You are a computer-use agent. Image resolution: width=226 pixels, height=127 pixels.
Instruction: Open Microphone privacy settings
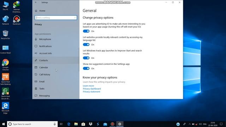point(56,39)
